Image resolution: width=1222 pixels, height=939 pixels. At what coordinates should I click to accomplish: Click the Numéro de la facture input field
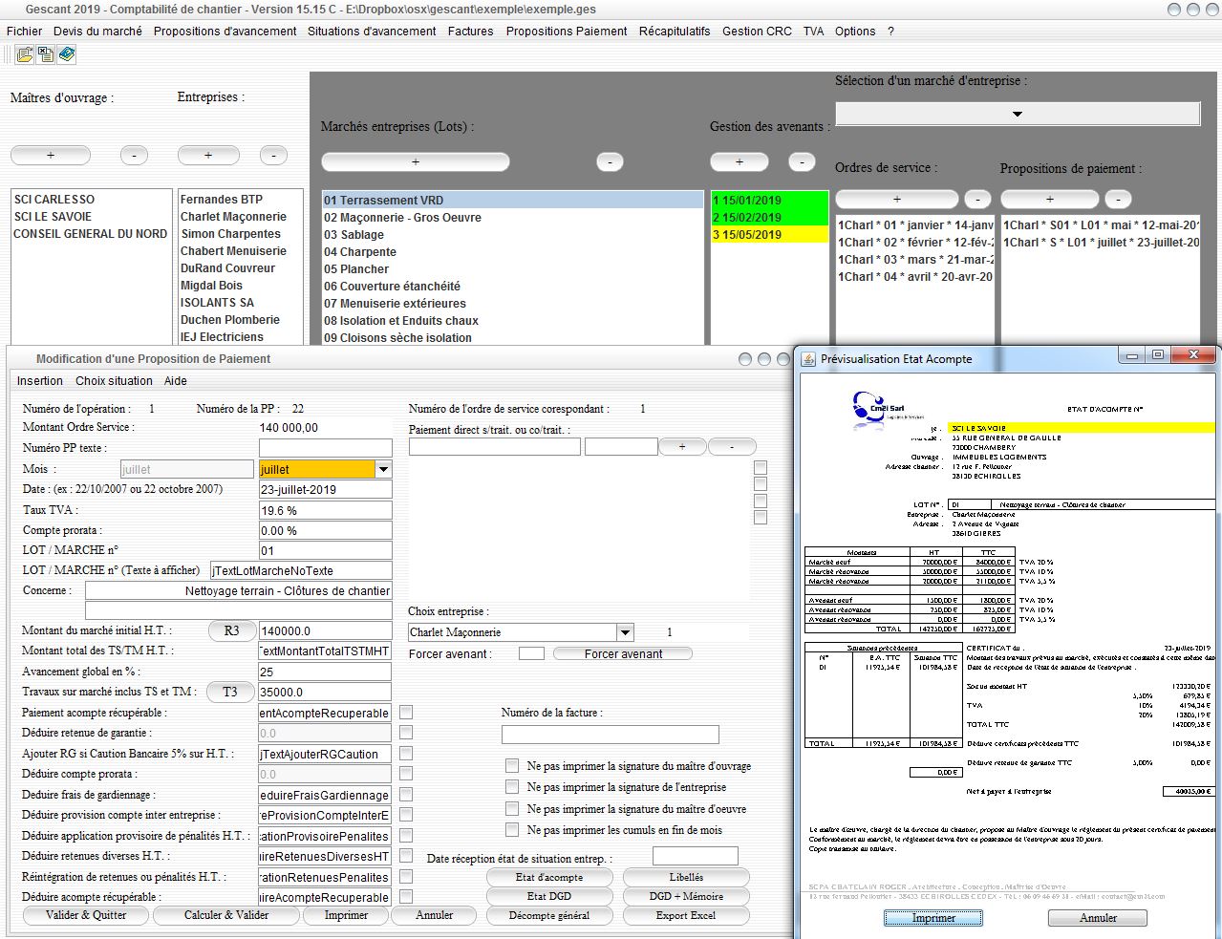610,735
